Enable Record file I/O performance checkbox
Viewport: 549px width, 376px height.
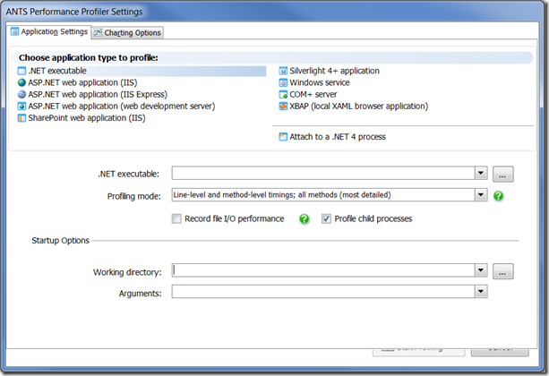coord(176,218)
